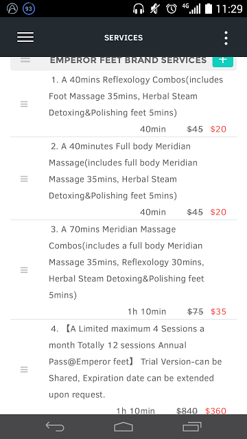The height and width of the screenshot is (439, 247).
Task: Open the 70mins Meridian Massage Combos service
Action: 123,270
